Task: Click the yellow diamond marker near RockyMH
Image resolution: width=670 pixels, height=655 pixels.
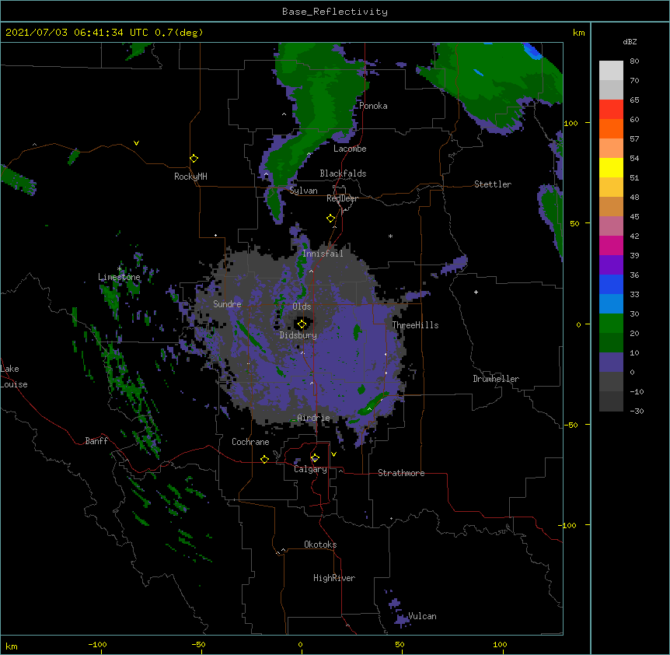Action: (x=194, y=159)
